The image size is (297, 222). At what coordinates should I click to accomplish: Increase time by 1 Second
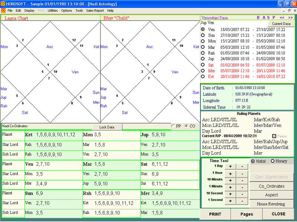(x=230, y=201)
